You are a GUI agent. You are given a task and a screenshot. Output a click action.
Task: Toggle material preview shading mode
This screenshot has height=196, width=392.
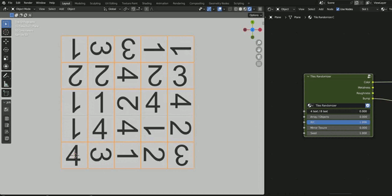[245, 9]
